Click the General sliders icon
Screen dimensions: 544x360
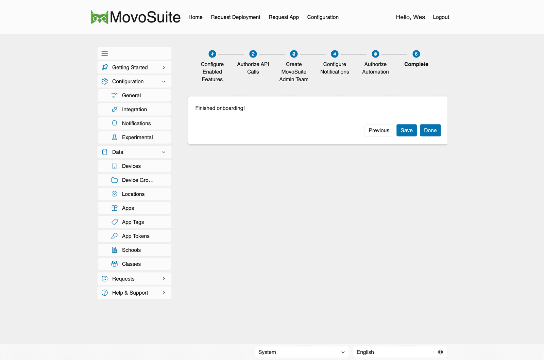[x=115, y=95]
